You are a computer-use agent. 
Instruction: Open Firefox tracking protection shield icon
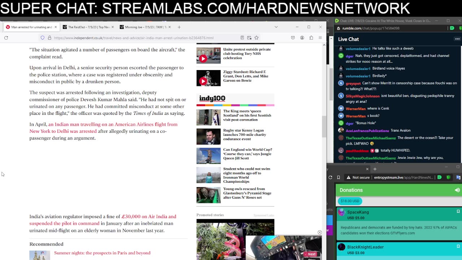click(x=43, y=38)
